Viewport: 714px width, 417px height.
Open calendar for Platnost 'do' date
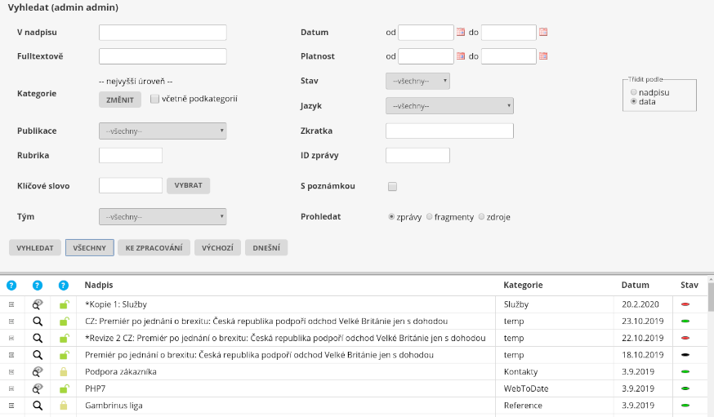coord(543,57)
